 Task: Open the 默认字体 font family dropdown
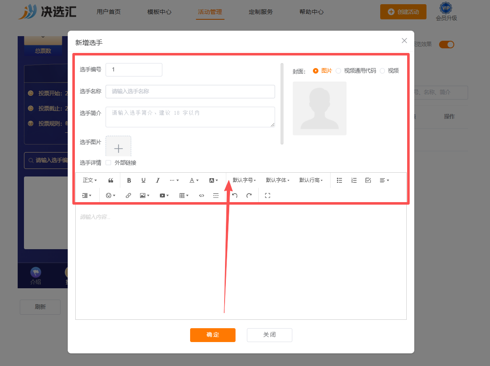[278, 180]
